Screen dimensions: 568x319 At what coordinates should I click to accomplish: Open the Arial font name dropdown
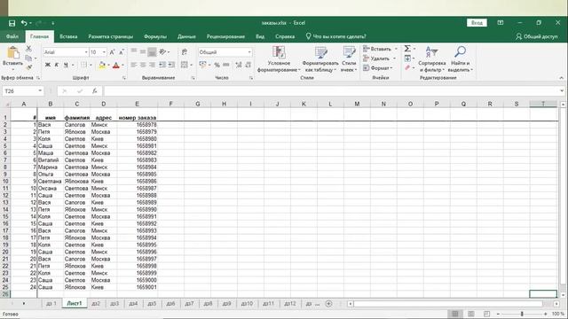point(86,52)
